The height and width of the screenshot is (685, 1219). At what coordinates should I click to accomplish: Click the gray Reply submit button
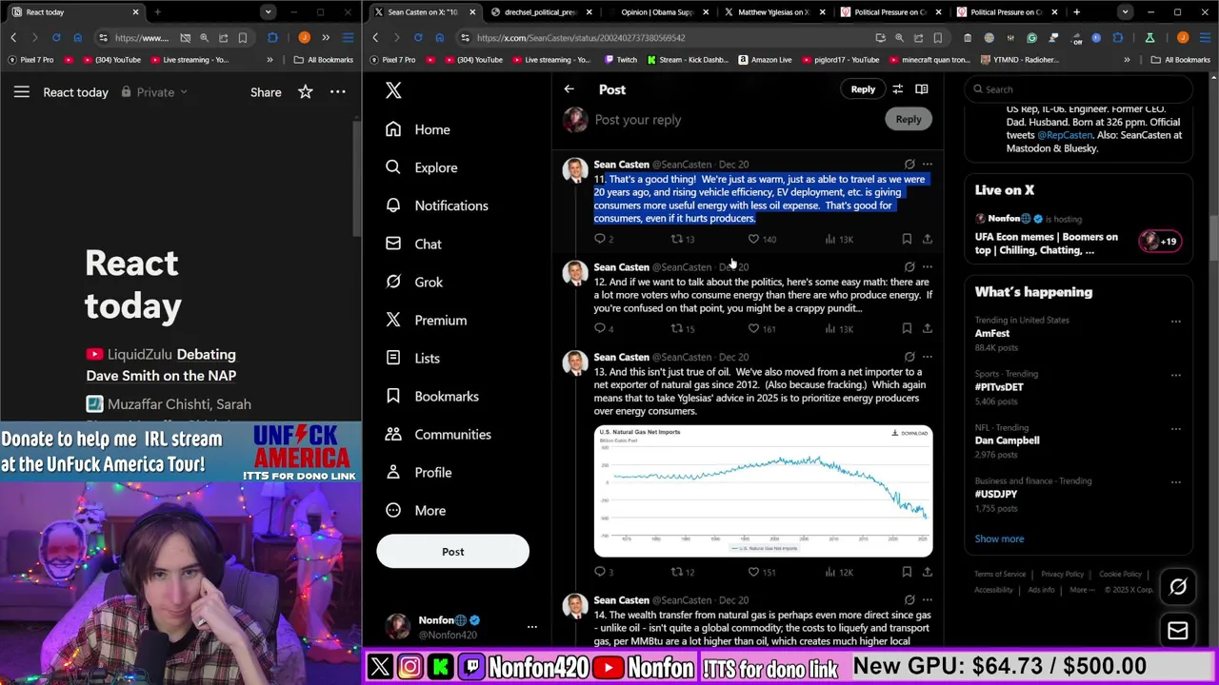click(x=909, y=119)
